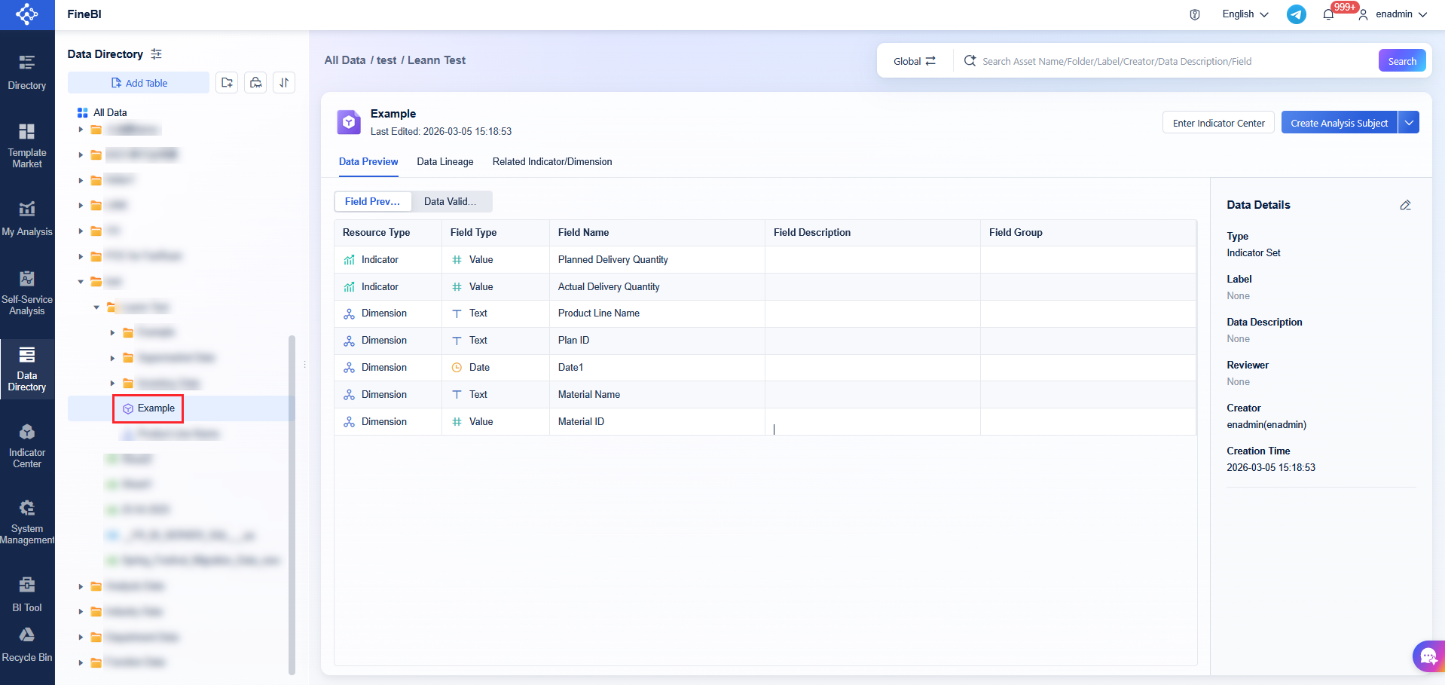Click the purple Search button
Viewport: 1445px width, 685px height.
(x=1402, y=61)
